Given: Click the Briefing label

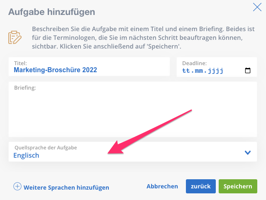Looking at the screenshot, I should coord(25,88).
